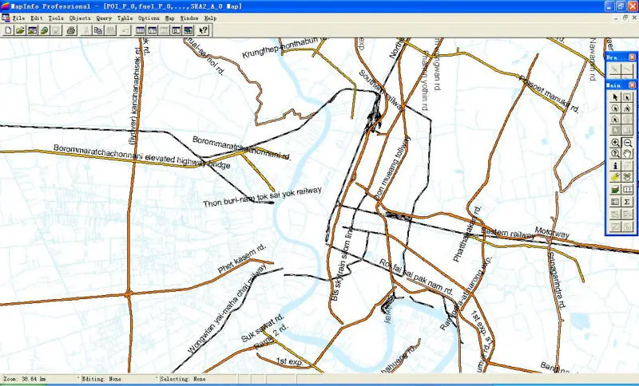Click the Help pointer toolbar icon
This screenshot has height=386, width=639.
(x=204, y=30)
